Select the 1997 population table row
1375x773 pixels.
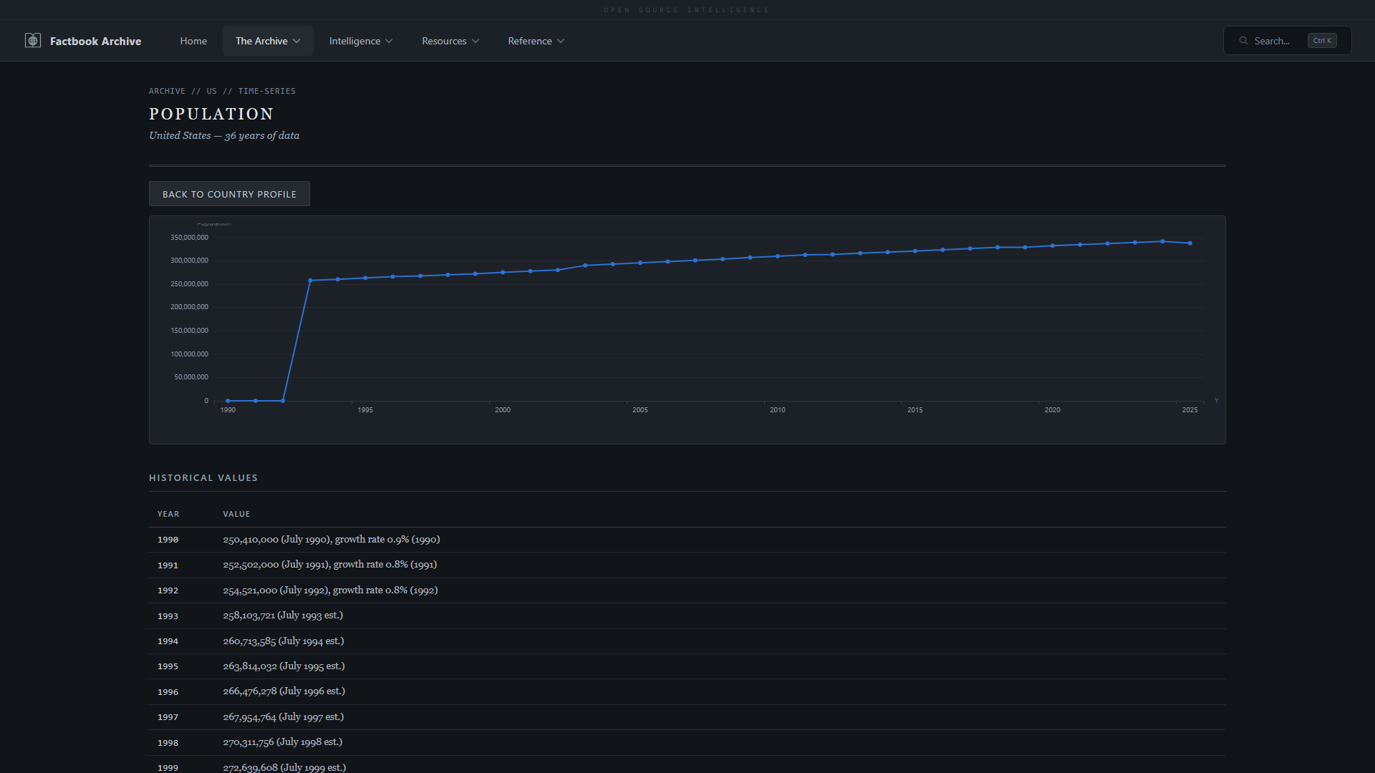pos(283,717)
